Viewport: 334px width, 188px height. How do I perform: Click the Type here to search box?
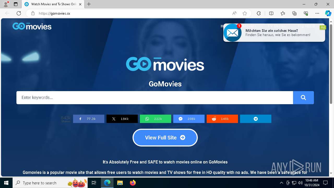tap(50, 183)
